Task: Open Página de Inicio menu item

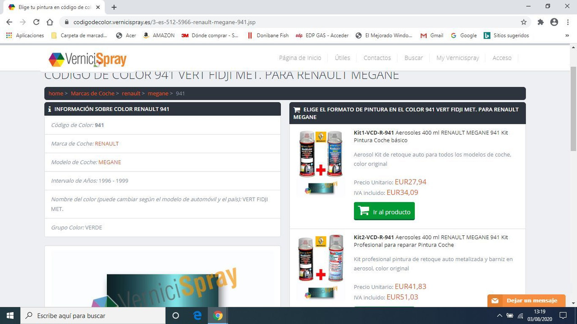Action: [300, 58]
